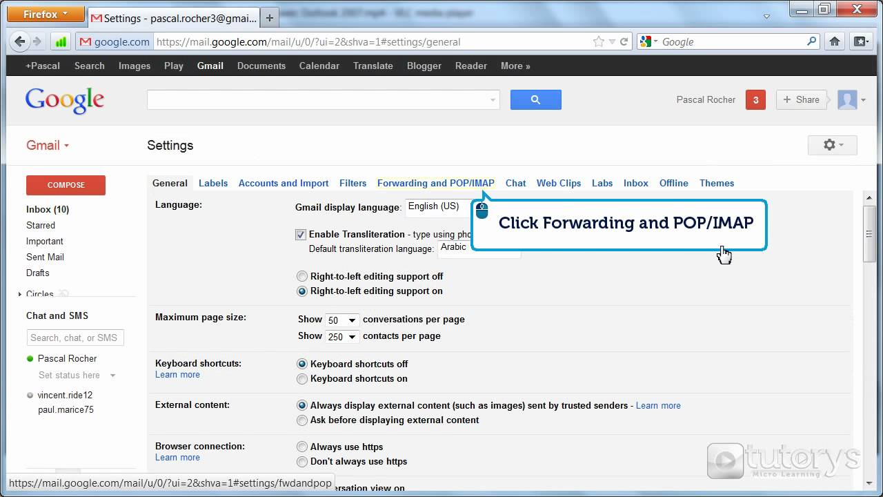Click the + Share button
This screenshot has width=883, height=497.
801,99
